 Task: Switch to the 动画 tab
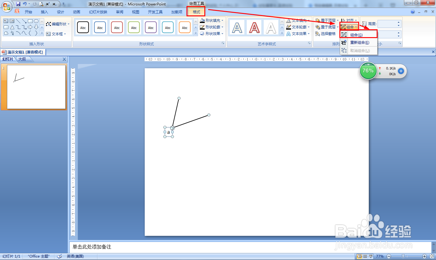[77, 12]
